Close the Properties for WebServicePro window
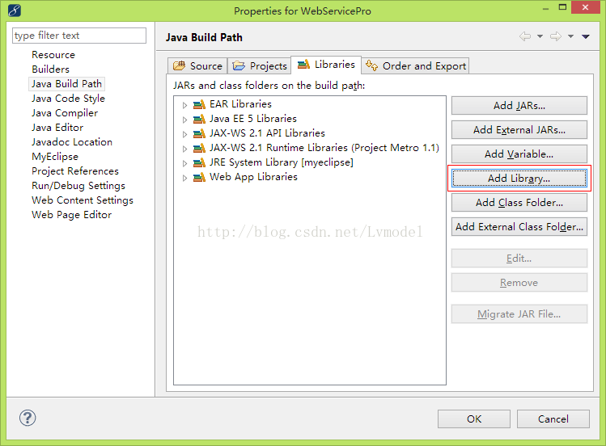 [x=585, y=7]
